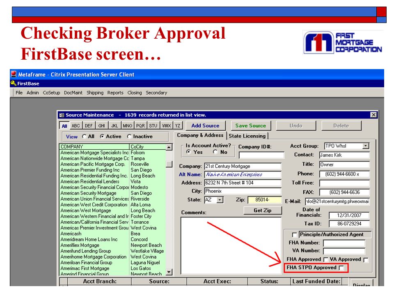The image size is (394, 296).
Task: Click the COMPANY column header
Action: coord(94,147)
